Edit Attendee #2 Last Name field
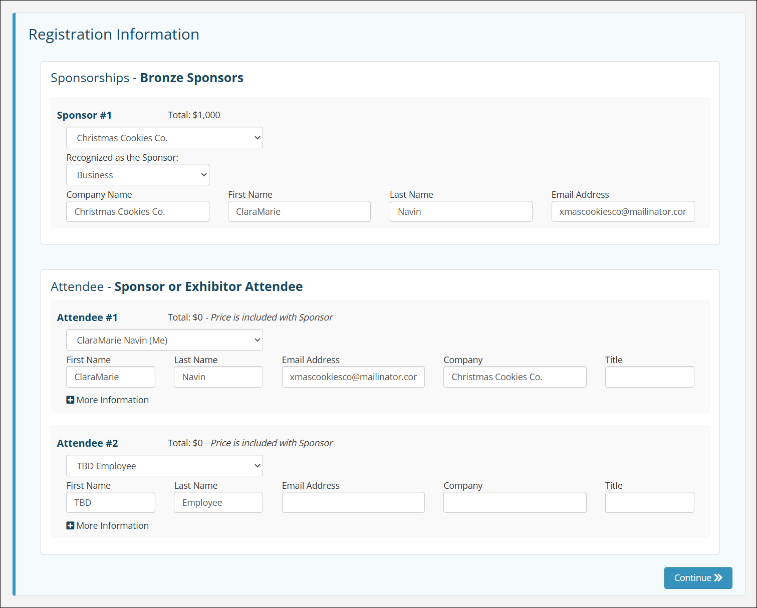This screenshot has width=757, height=608. click(x=218, y=502)
